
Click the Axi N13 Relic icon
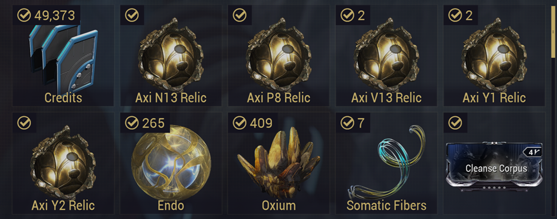[171, 55]
